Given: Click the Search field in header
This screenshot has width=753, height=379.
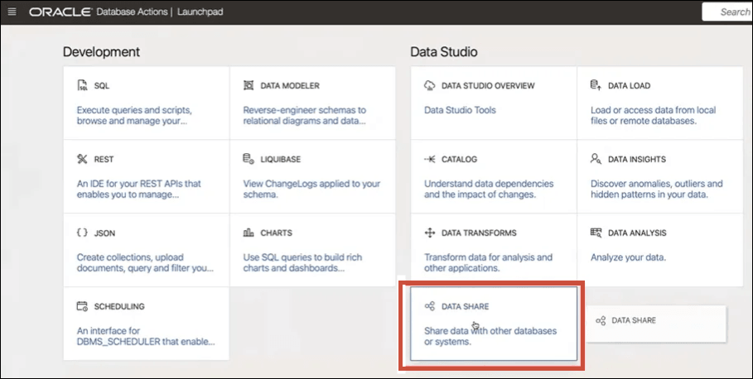Looking at the screenshot, I should click(x=729, y=12).
